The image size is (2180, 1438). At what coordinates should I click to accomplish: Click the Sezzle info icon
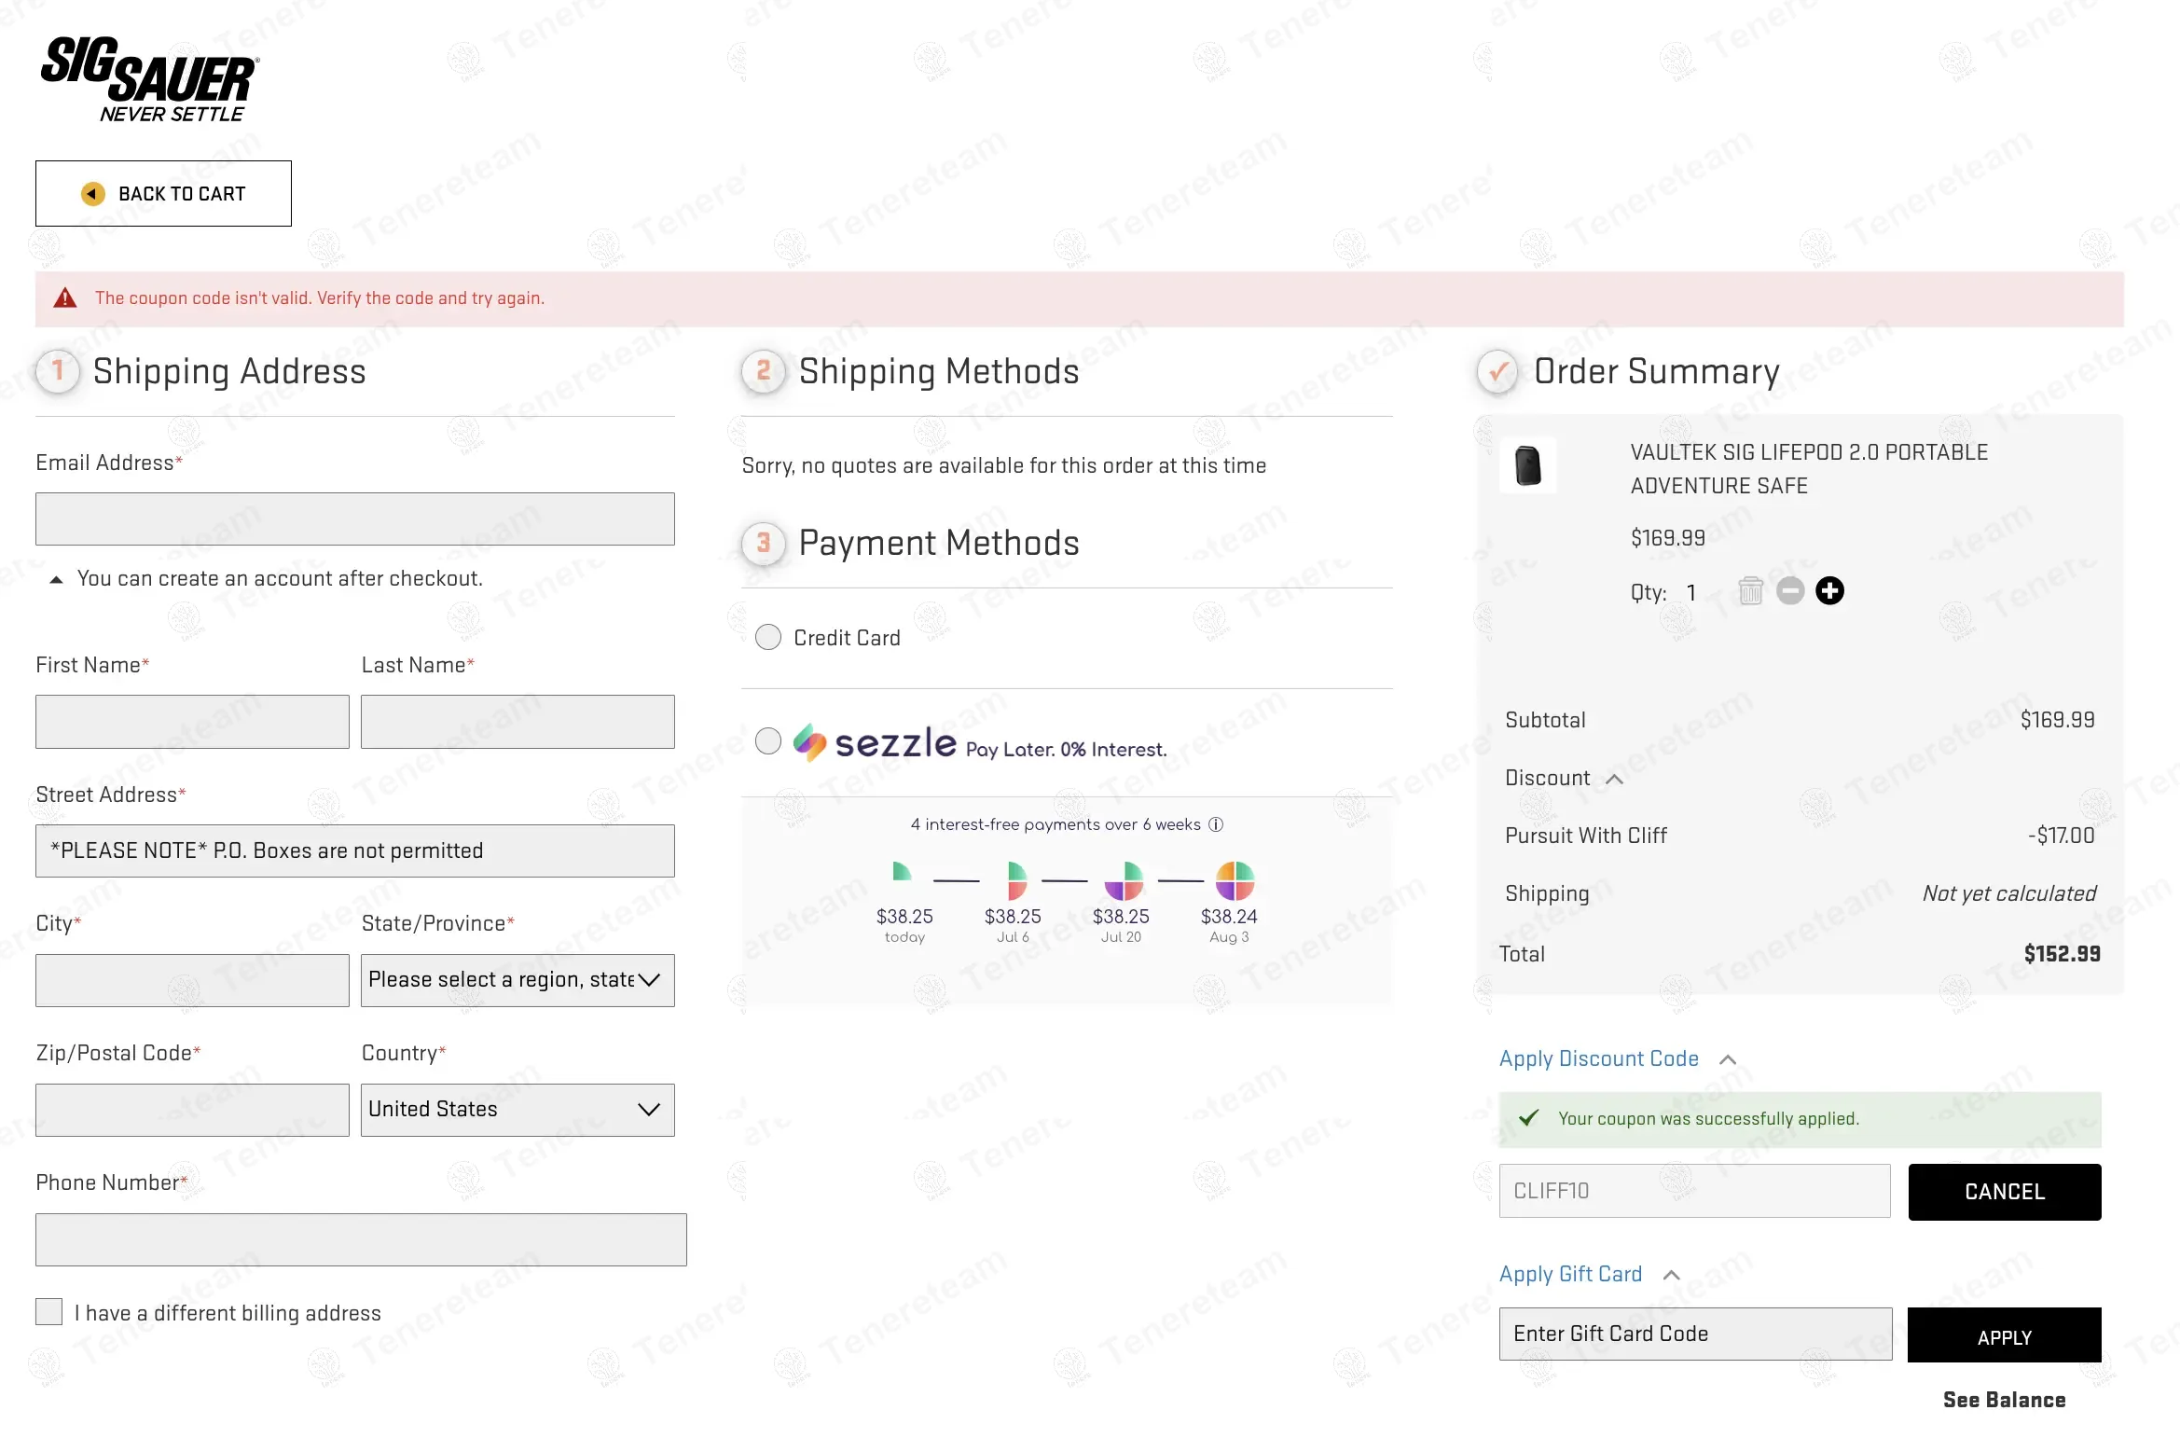[x=1216, y=824]
